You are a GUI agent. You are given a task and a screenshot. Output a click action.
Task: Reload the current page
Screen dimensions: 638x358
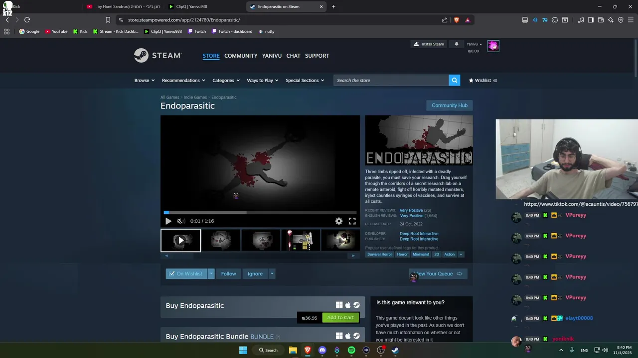27,20
